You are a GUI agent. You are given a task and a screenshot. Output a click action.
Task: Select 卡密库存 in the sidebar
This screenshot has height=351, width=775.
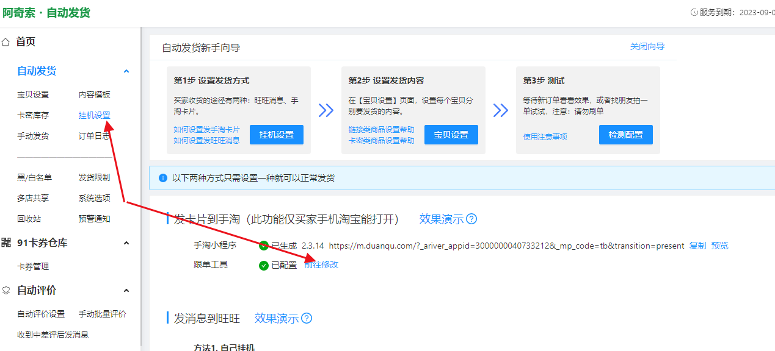pyautogui.click(x=33, y=115)
